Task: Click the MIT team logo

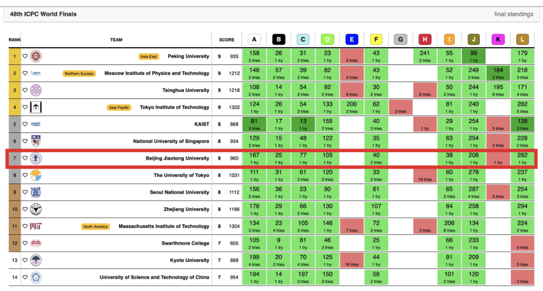Action: click(x=36, y=226)
